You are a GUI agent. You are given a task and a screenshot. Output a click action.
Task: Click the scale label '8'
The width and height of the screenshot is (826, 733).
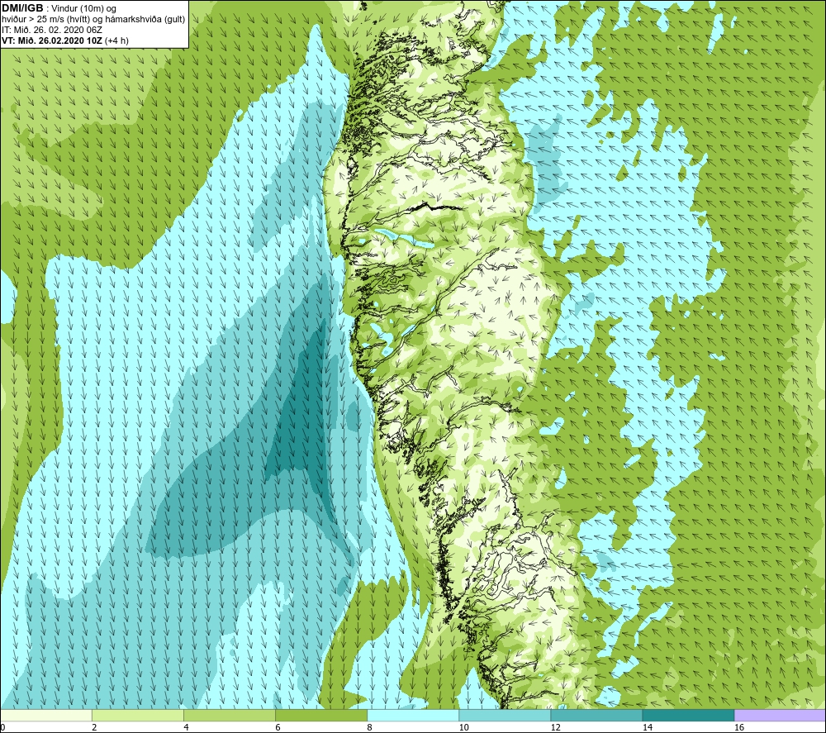point(369,727)
